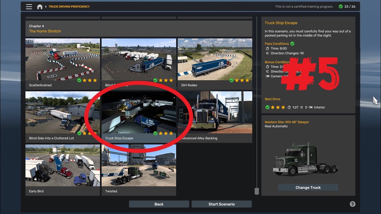
Task: Click the Chapter 4 The Home Stretch header
Action: pyautogui.click(x=139, y=29)
